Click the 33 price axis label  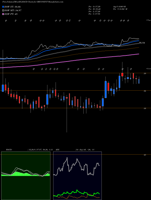point(145,108)
